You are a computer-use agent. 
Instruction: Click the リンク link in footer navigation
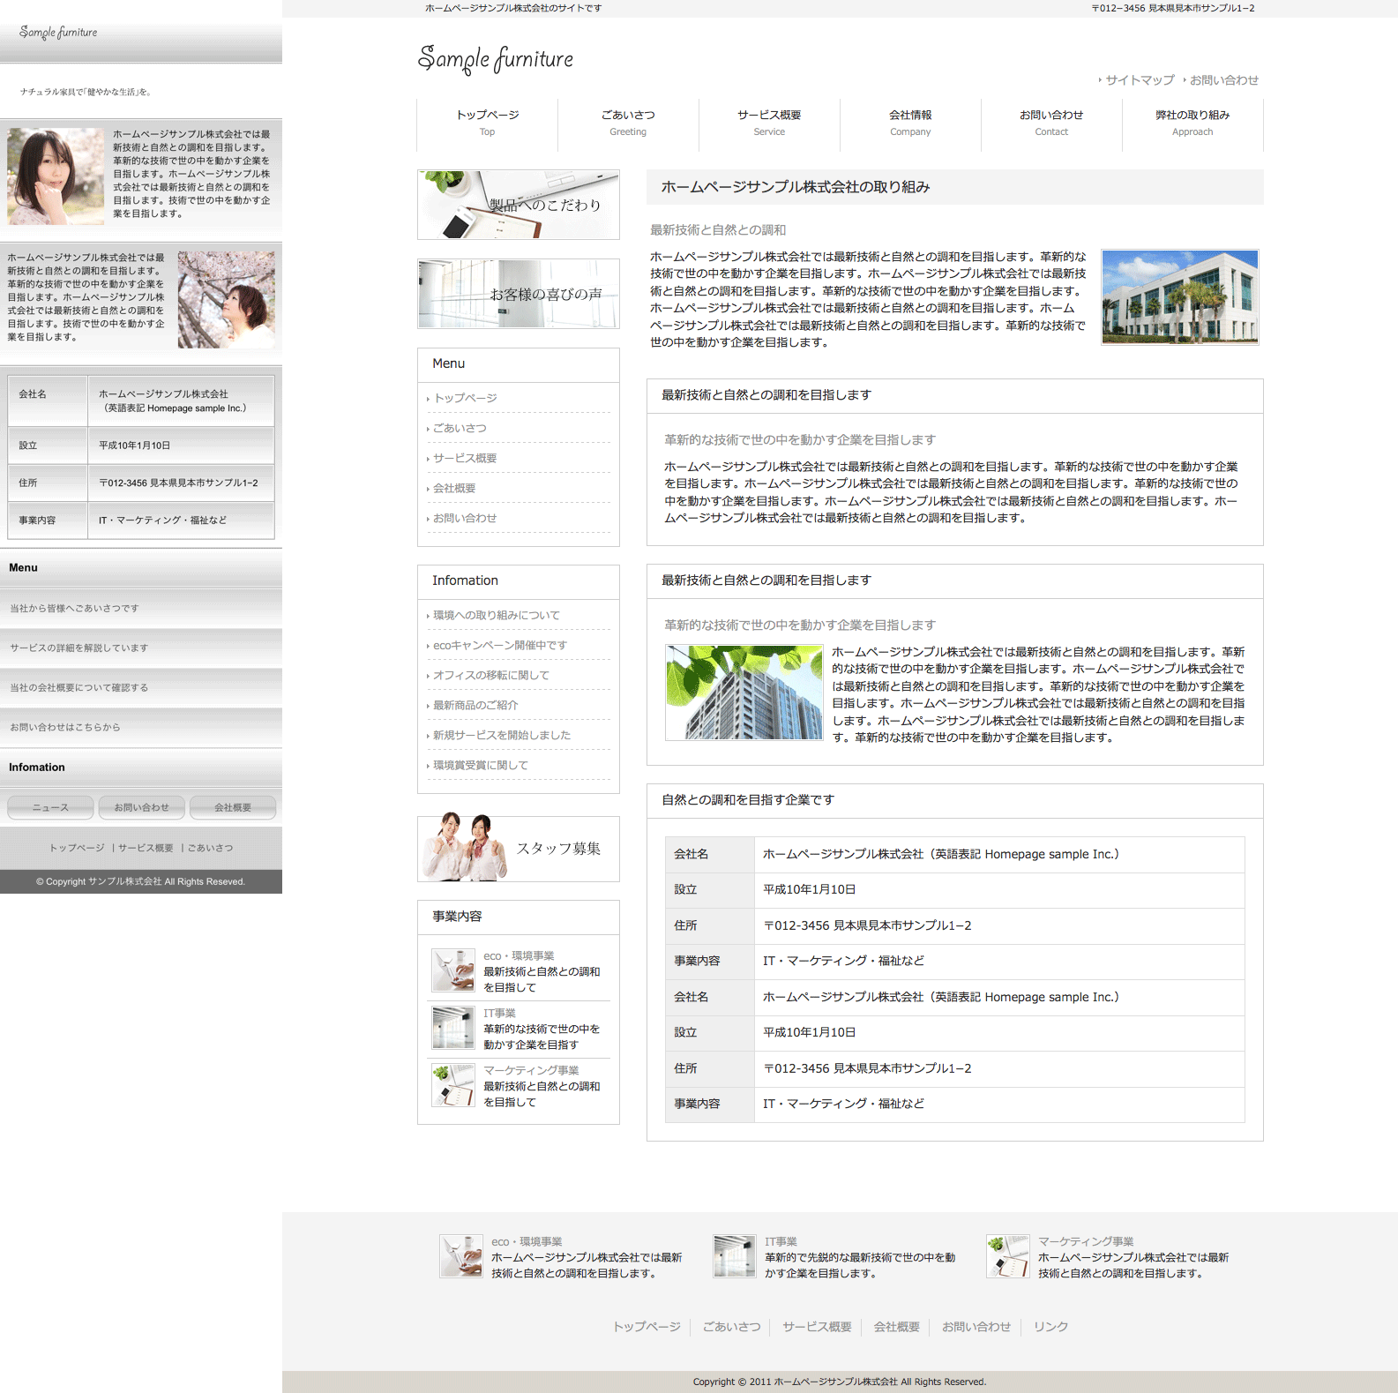(1050, 1327)
